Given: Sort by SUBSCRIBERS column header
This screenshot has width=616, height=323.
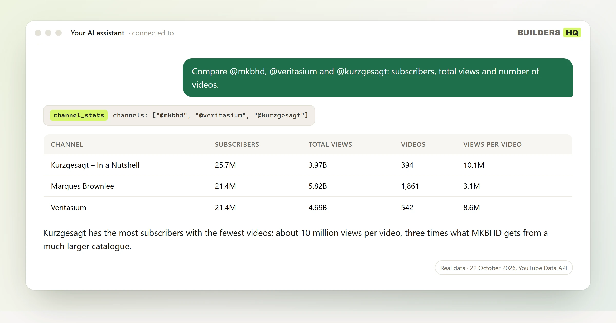Looking at the screenshot, I should click(x=237, y=144).
